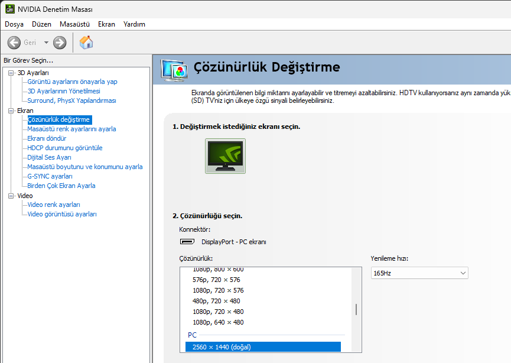
Task: Select the monitor display thumbnail
Action: (x=225, y=156)
